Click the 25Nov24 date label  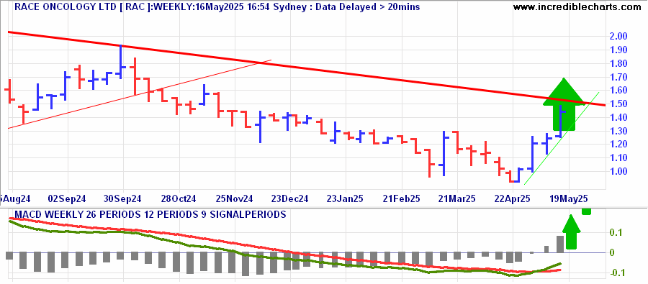coord(234,198)
